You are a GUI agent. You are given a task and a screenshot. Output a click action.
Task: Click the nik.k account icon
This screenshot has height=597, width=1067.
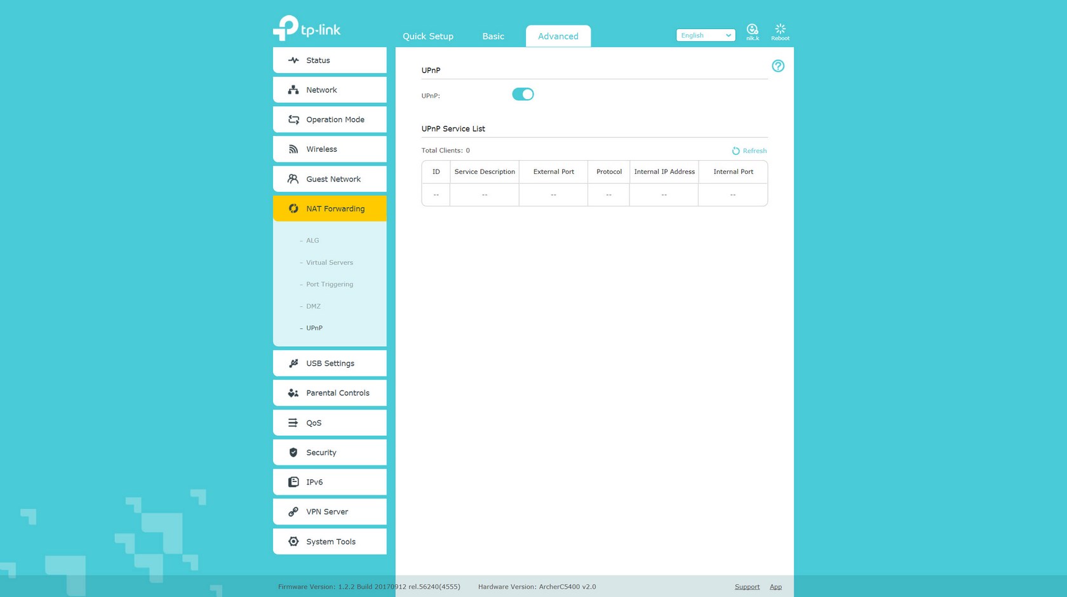[x=753, y=29]
